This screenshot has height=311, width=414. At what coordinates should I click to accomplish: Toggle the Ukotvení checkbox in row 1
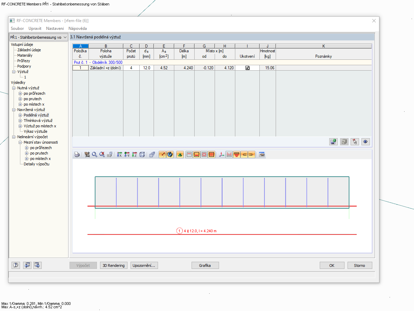247,68
